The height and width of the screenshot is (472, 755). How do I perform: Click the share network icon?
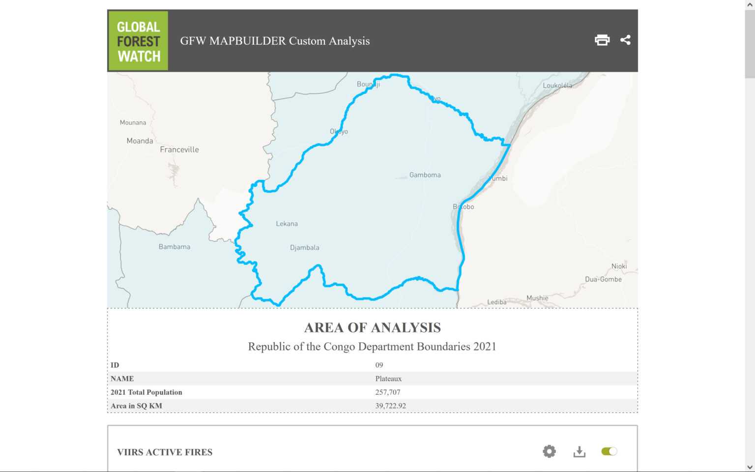pos(626,40)
